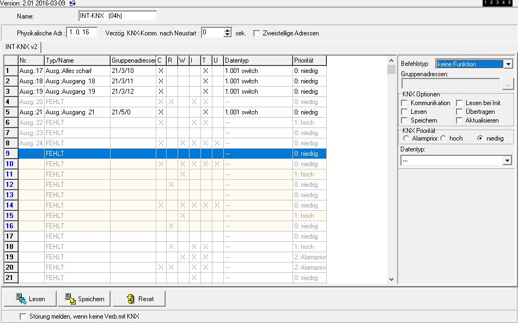Select row 5 Ausg.:Ausgang 21
Viewport: 518px width, 323px height.
coord(70,112)
